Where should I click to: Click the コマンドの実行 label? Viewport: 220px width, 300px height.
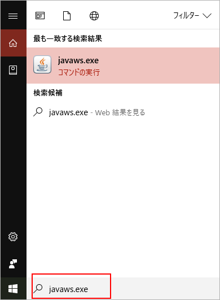pyautogui.click(x=79, y=72)
